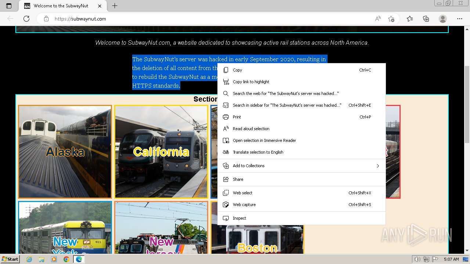This screenshot has height=264, width=470.
Task: Open File Explorer from taskbar
Action: click(x=41, y=259)
